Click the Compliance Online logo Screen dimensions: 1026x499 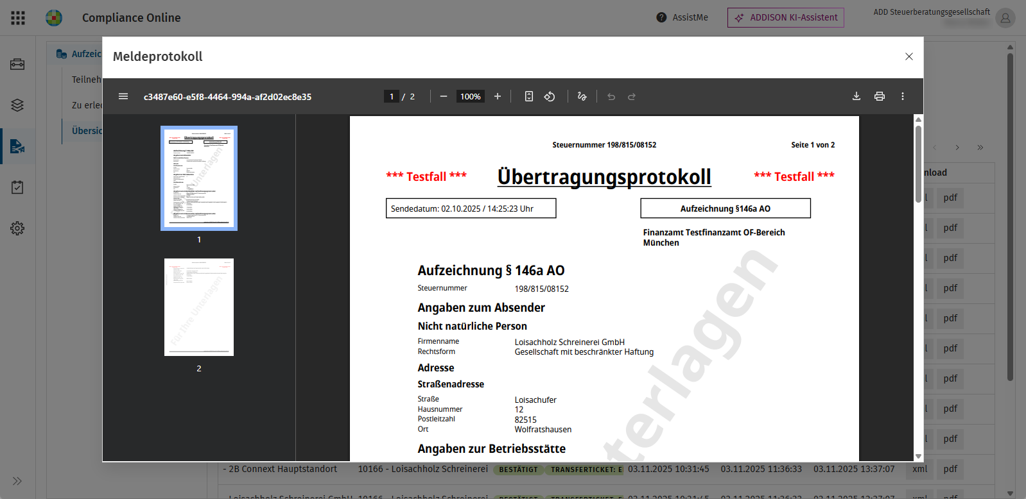click(x=54, y=18)
